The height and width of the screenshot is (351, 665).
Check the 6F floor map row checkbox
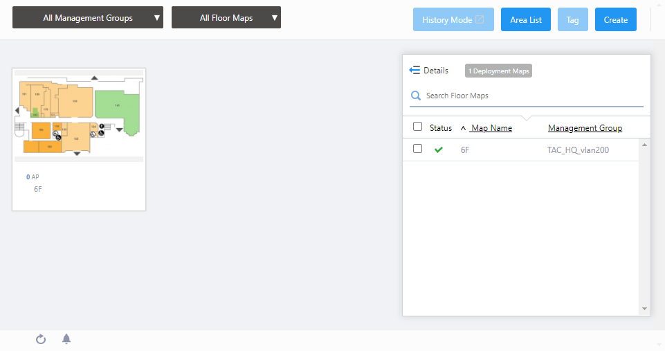point(417,149)
